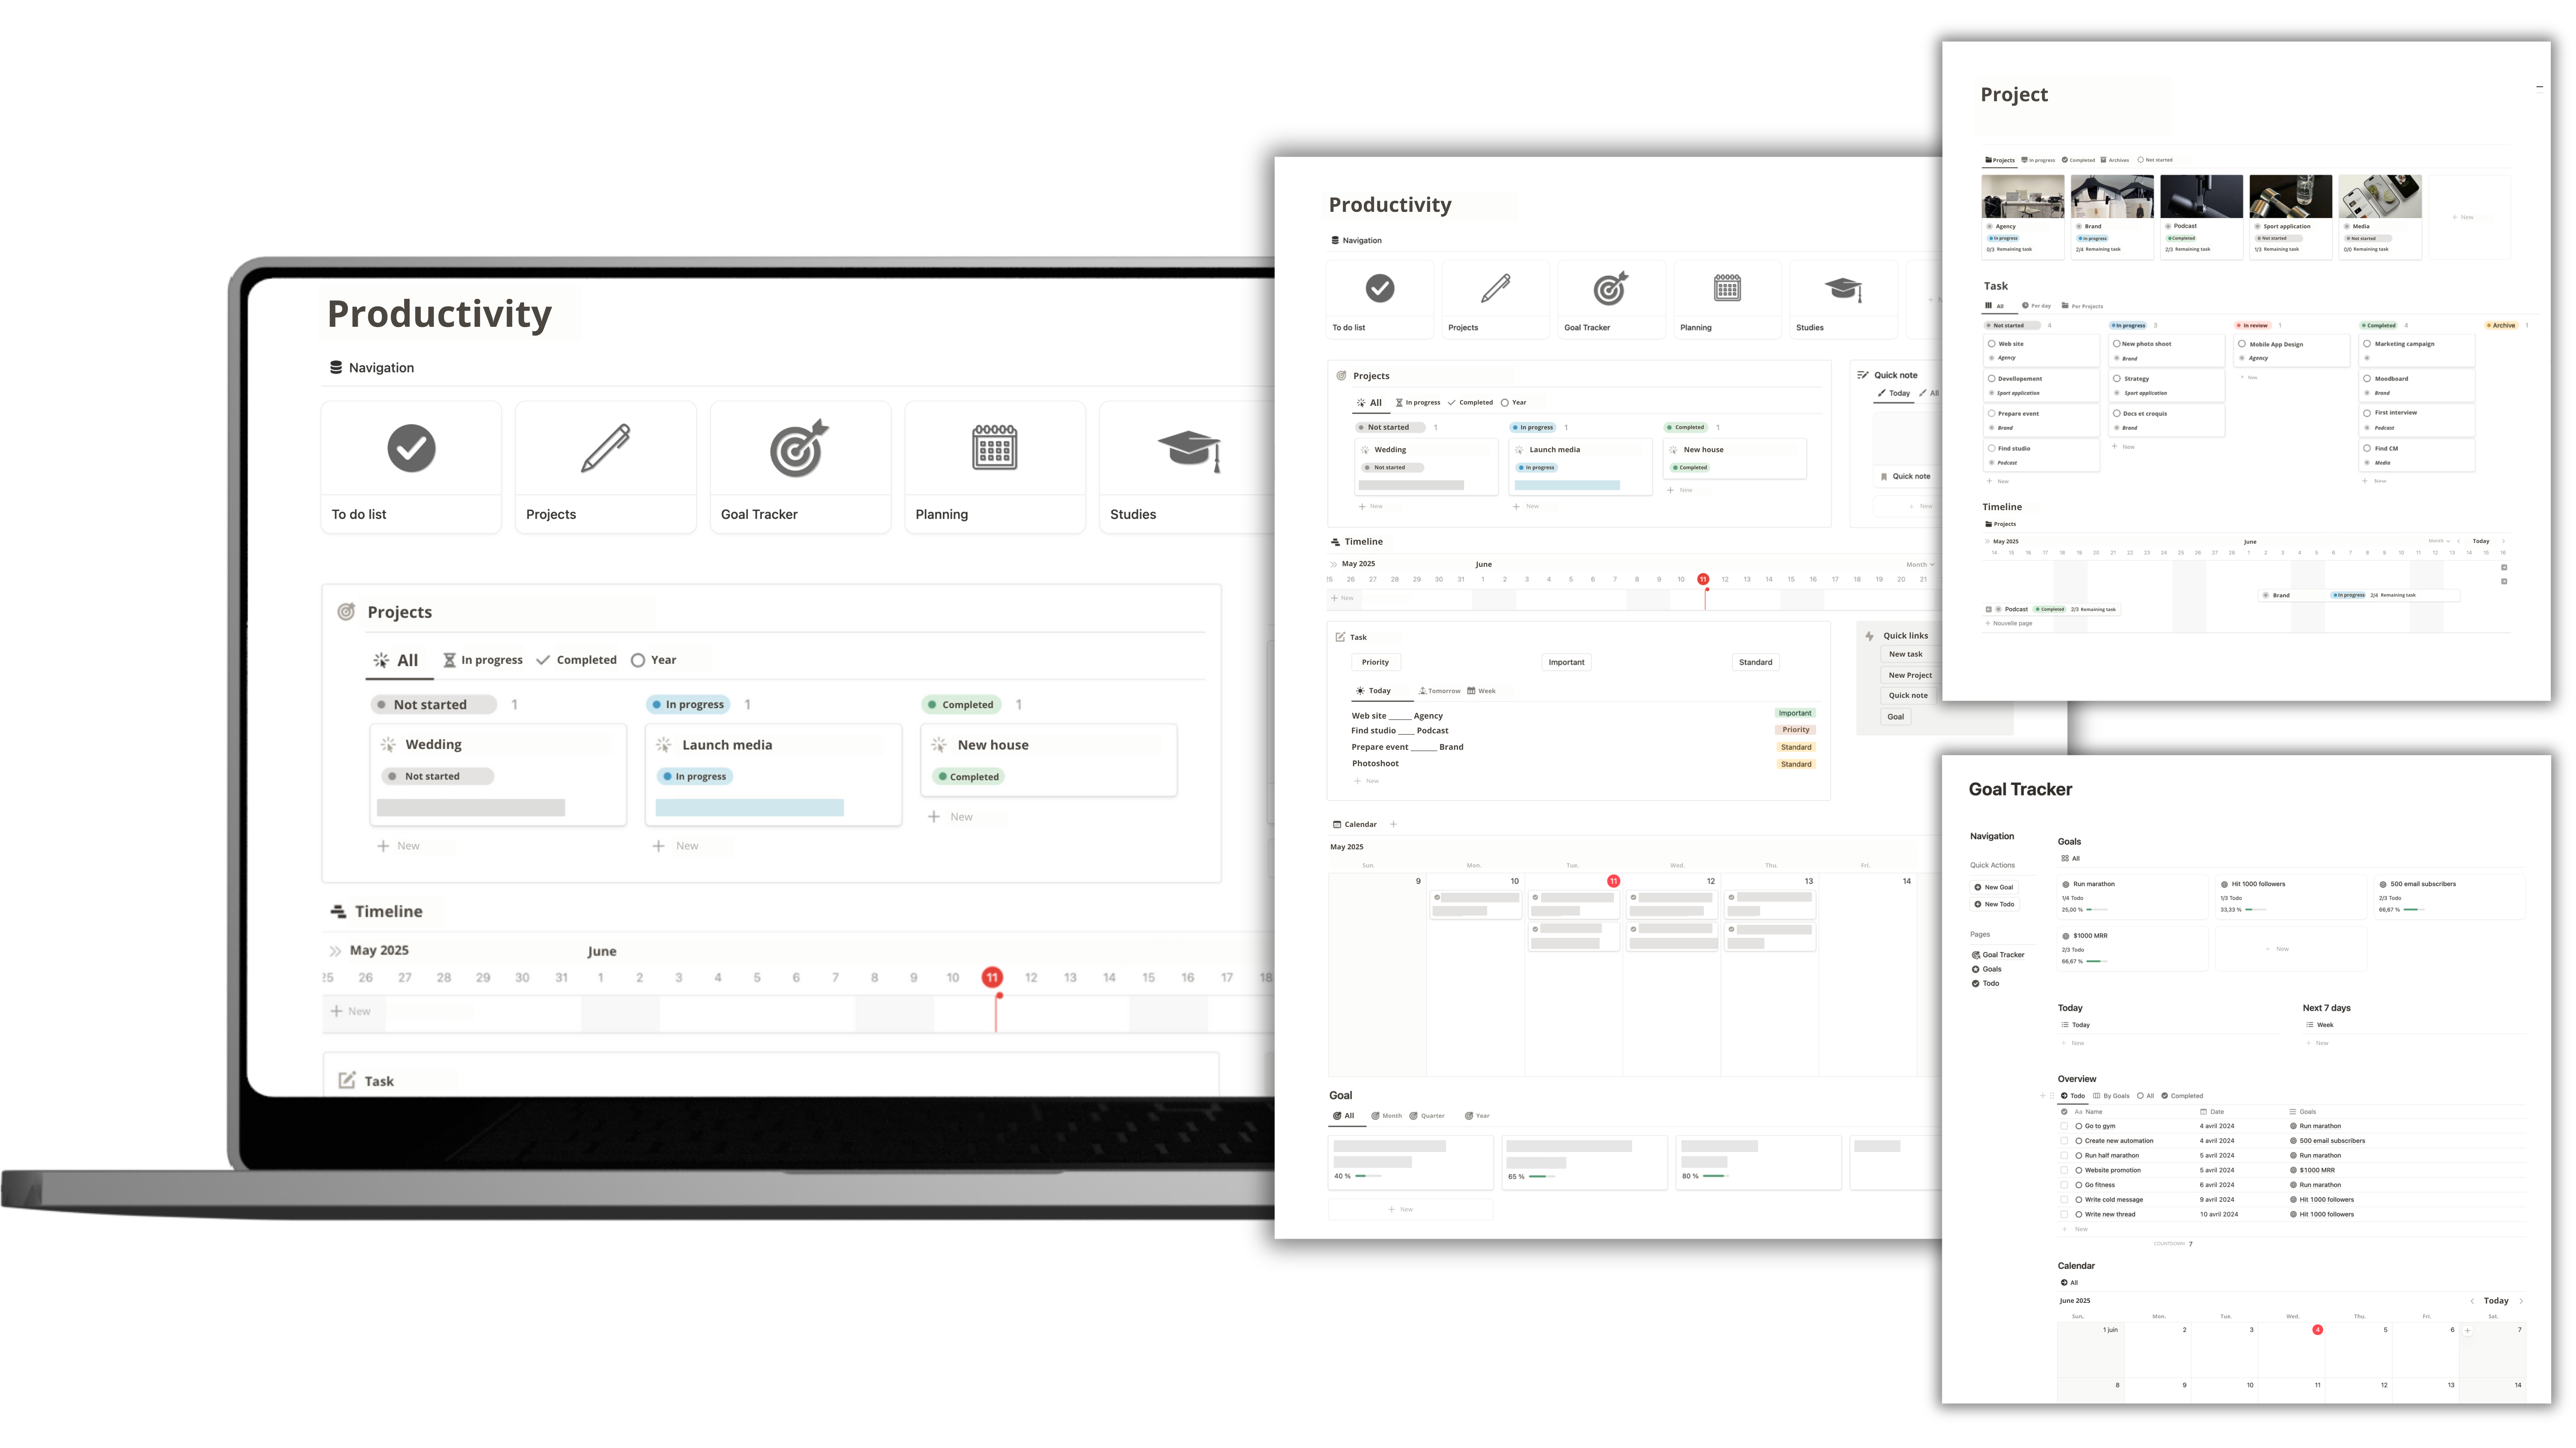The width and height of the screenshot is (2576, 1448).
Task: Click Projects pencil icon in middle Productivity page
Action: point(1496,288)
